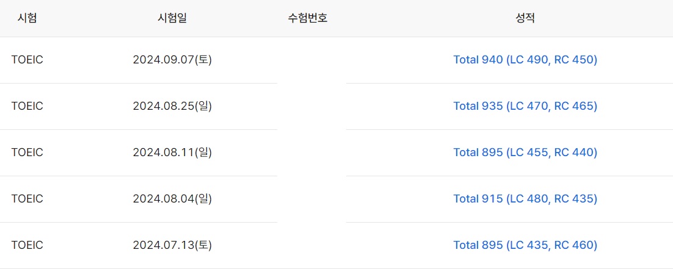This screenshot has width=673, height=269.
Task: Click TOEIC in the 2024.08.25 row
Action: [27, 106]
